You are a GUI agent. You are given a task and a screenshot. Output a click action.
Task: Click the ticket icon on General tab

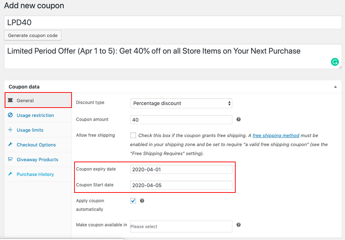10,100
